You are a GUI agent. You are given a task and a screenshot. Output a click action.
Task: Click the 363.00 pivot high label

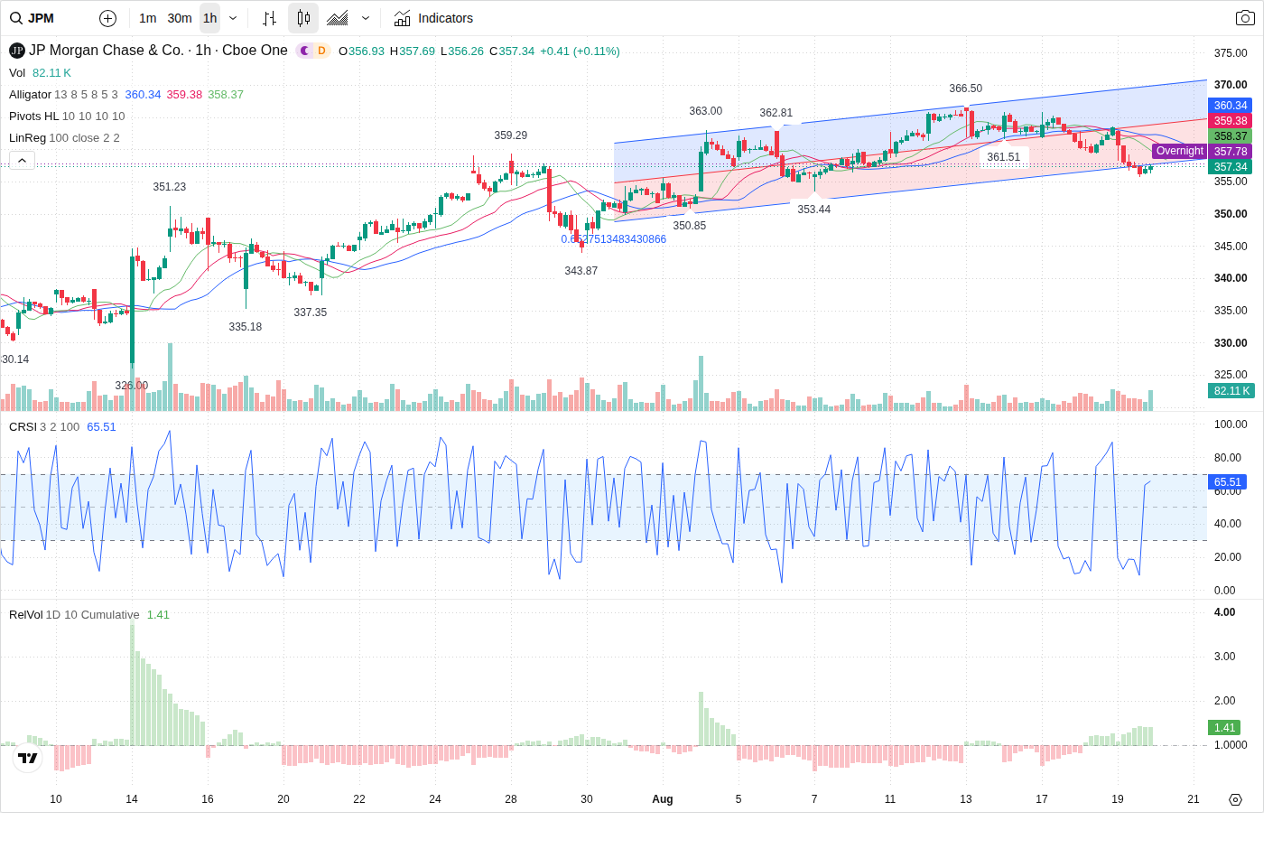point(706,111)
